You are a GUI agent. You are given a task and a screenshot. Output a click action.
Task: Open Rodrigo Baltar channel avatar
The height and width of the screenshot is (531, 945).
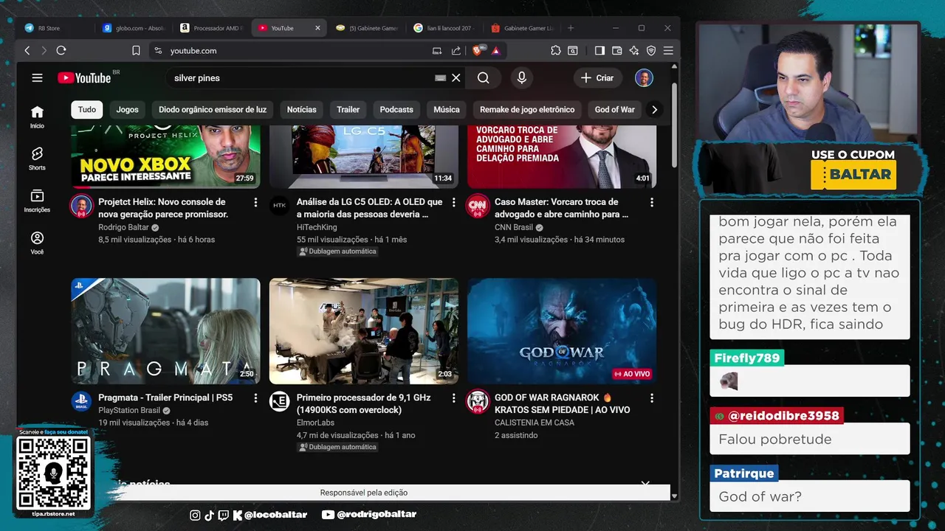pos(81,206)
